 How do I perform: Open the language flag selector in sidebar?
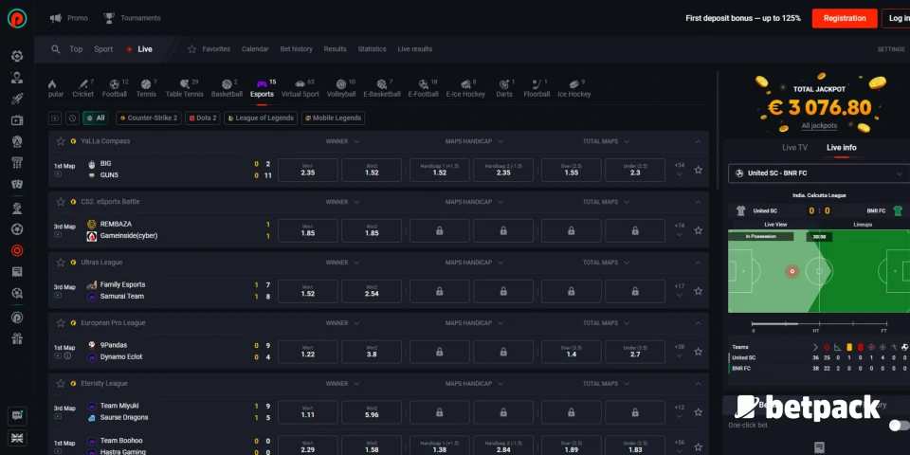[17, 438]
